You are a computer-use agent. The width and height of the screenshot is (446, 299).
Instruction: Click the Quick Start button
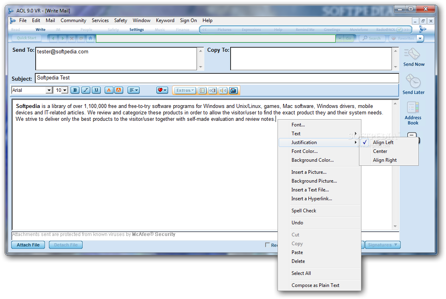click(26, 38)
